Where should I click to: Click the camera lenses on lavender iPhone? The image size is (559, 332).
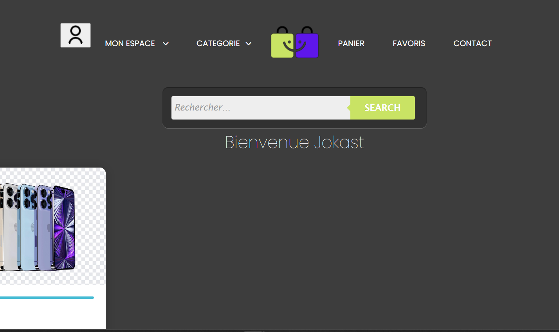[46, 198]
